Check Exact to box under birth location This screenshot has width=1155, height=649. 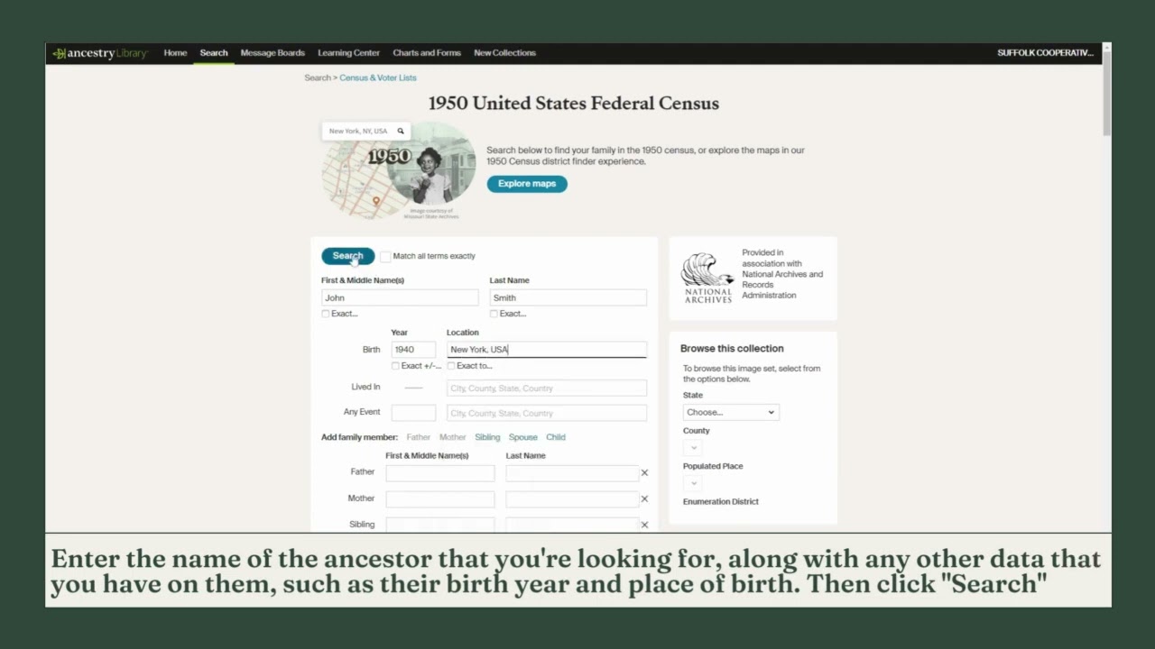pyautogui.click(x=451, y=366)
